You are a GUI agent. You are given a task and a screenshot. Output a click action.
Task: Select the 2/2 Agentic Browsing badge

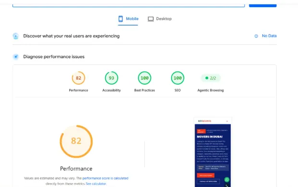point(211,78)
